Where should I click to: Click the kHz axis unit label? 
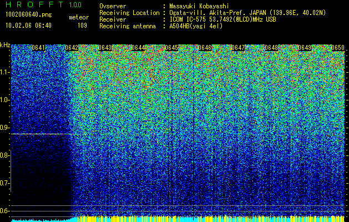(x=5, y=45)
